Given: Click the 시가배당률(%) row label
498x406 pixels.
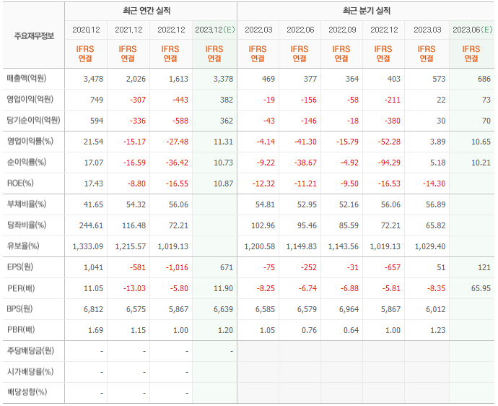Looking at the screenshot, I should tap(30, 371).
